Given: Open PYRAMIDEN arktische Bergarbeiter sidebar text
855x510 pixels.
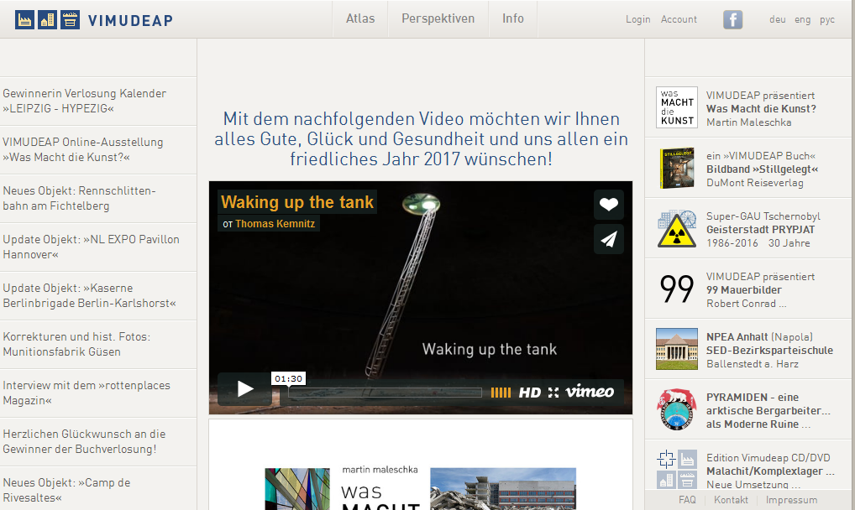Looking at the screenshot, I should (768, 411).
